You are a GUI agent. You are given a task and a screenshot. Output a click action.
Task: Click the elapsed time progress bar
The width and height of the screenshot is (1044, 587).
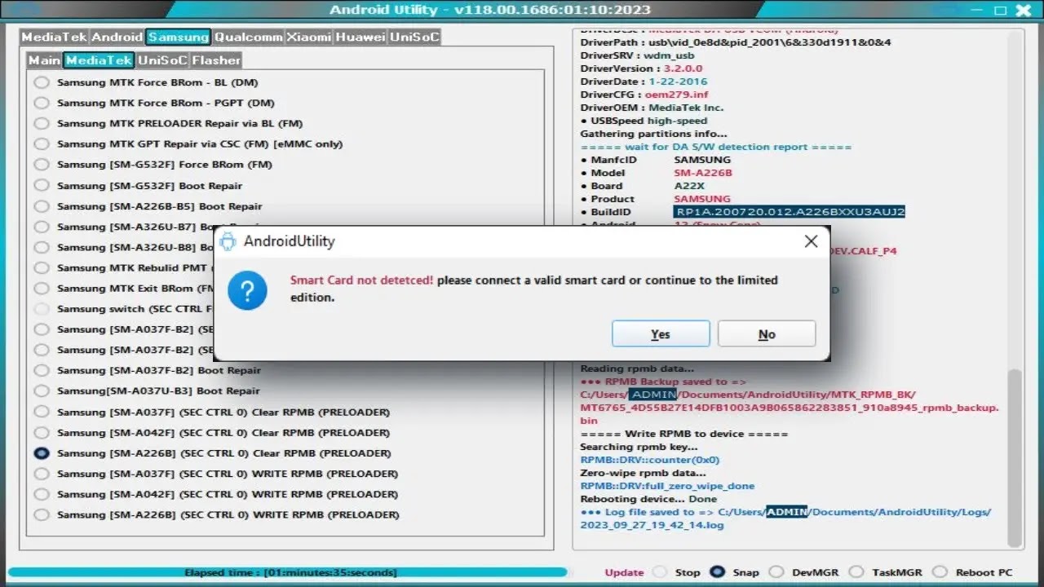click(287, 572)
